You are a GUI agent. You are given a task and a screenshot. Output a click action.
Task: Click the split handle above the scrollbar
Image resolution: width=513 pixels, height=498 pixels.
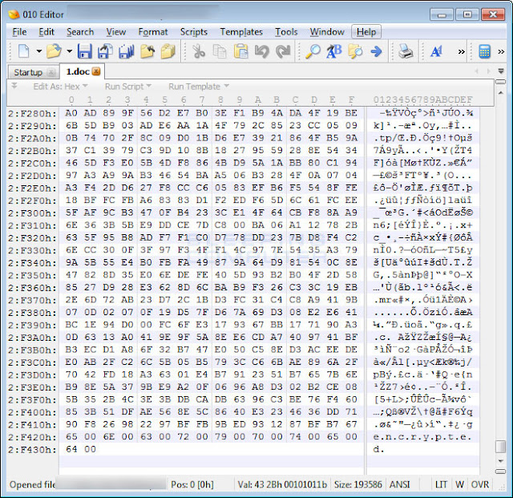coord(501,82)
